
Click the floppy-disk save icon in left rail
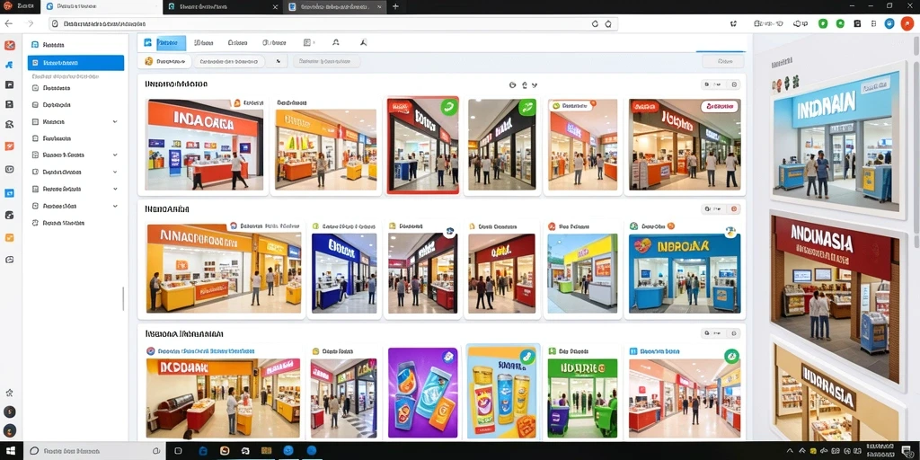(9, 104)
